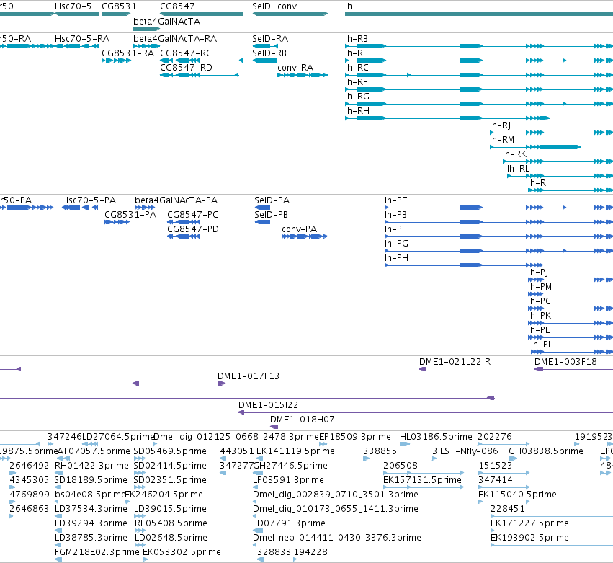Click the Ih-RC transcript label

tap(356, 67)
